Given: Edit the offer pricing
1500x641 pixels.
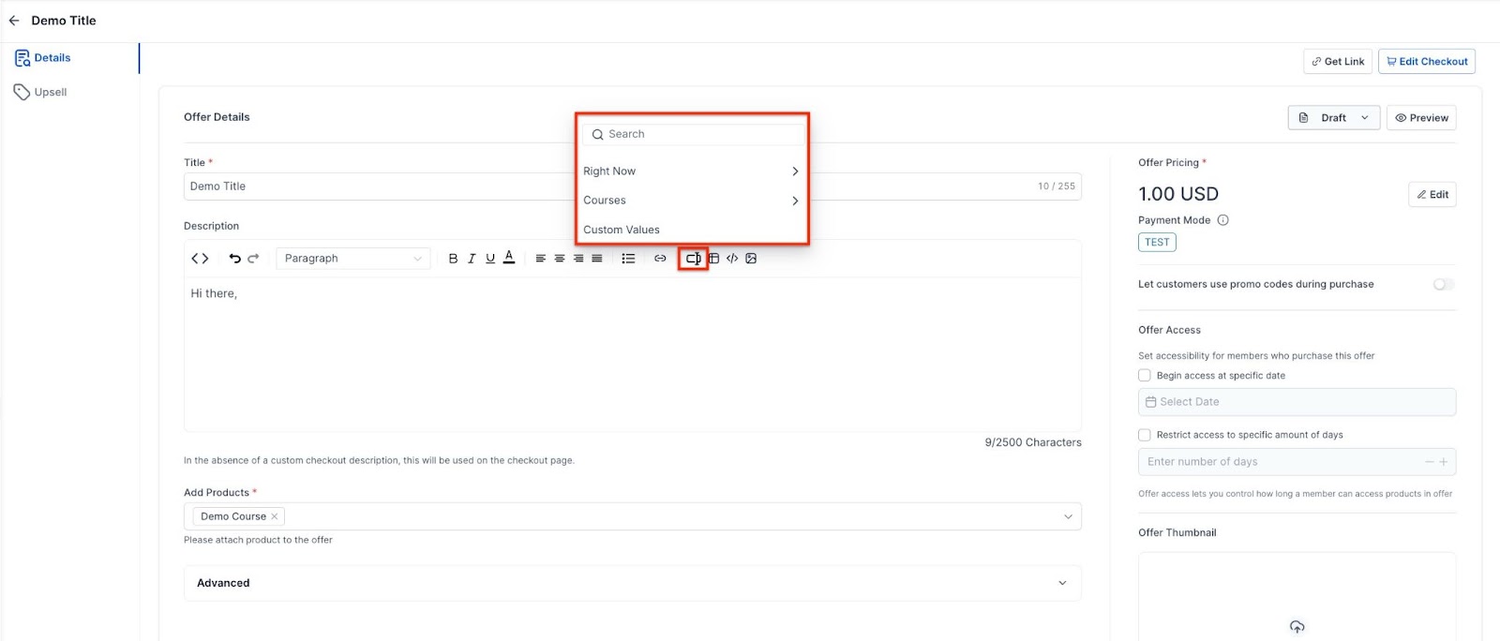Looking at the screenshot, I should coord(1432,195).
